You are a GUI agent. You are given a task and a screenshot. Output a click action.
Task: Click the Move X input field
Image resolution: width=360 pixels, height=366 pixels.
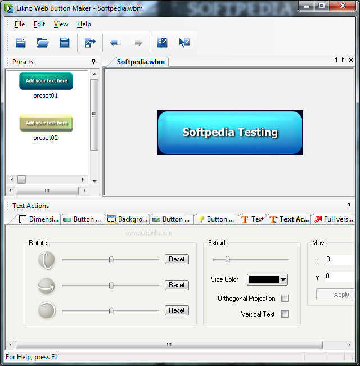point(340,260)
